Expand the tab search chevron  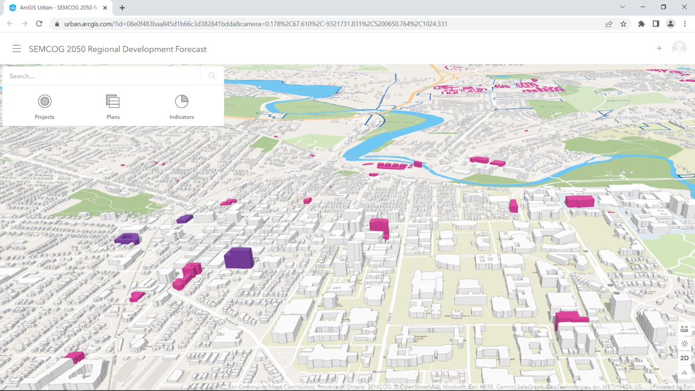622,8
